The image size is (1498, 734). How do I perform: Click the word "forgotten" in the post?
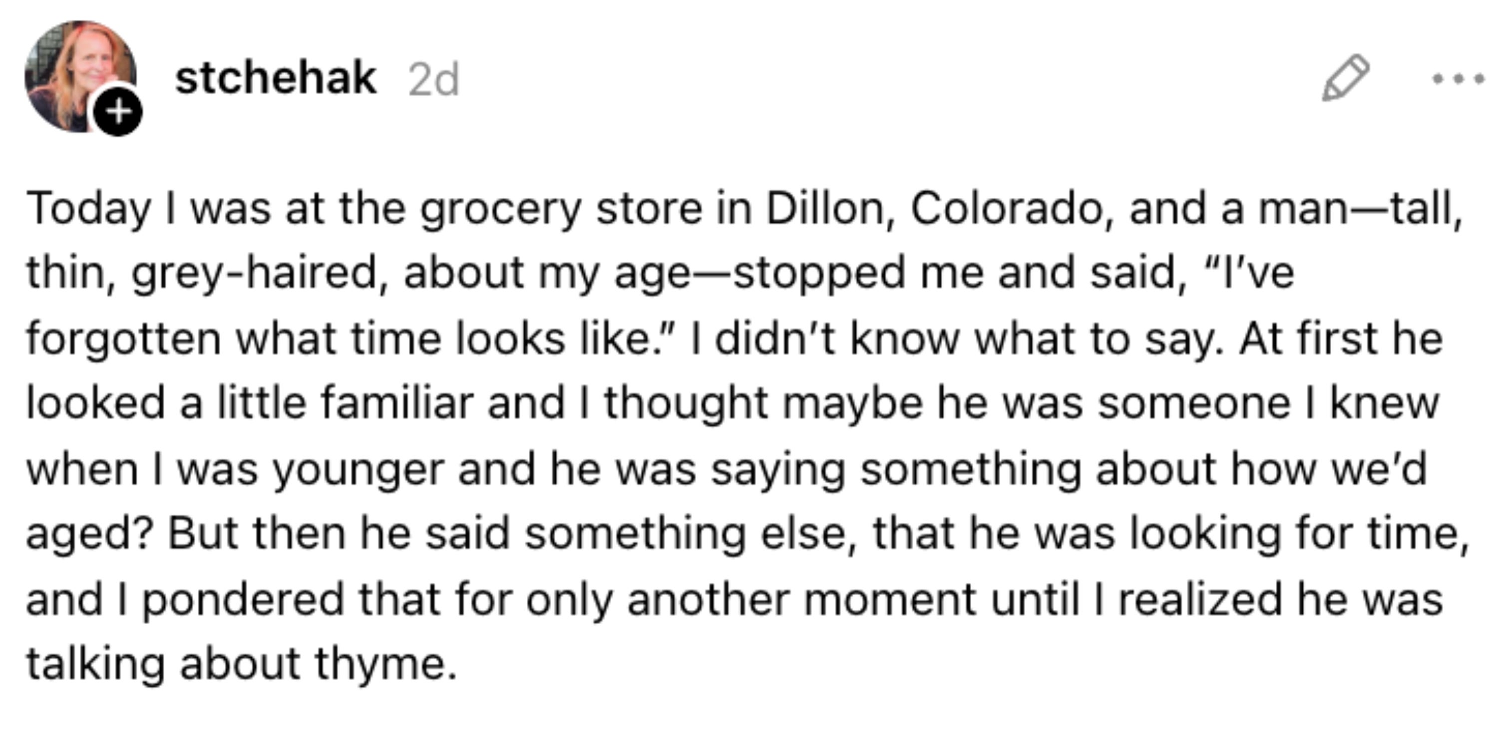123,340
